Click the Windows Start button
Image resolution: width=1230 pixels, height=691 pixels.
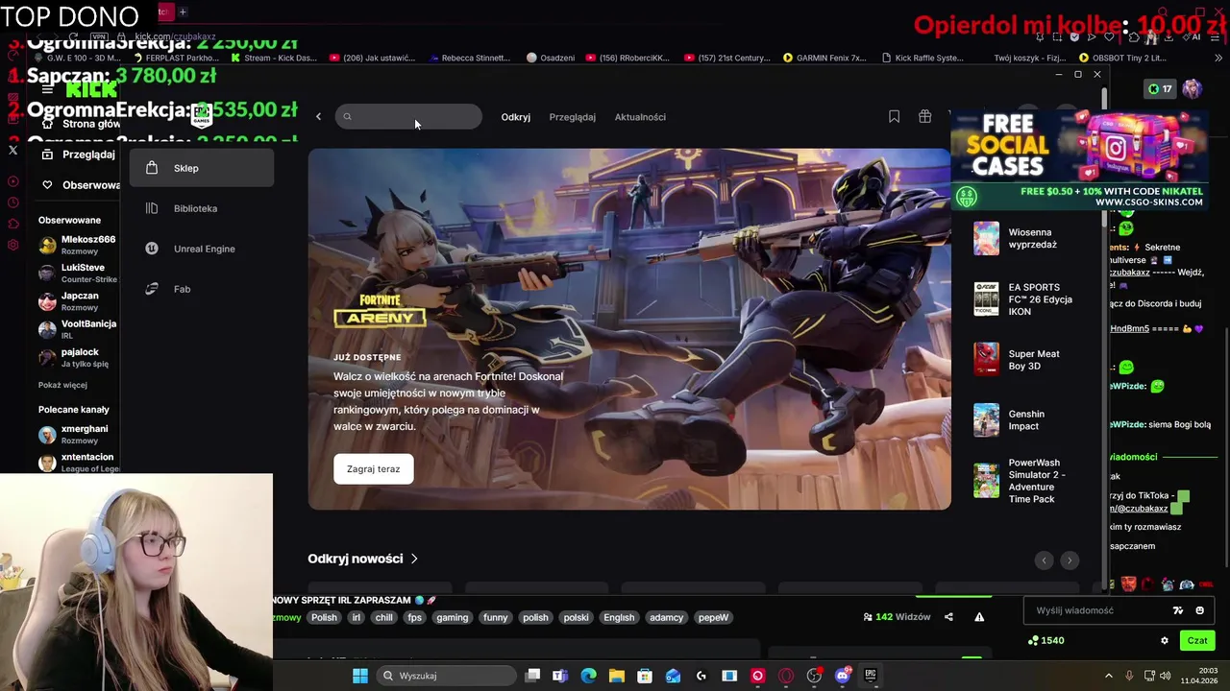click(x=359, y=676)
